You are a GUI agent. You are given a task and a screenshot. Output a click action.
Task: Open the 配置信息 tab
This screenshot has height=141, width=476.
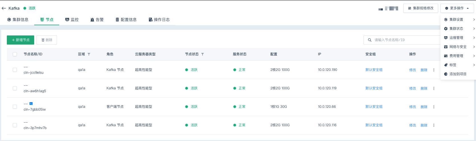tap(126, 20)
